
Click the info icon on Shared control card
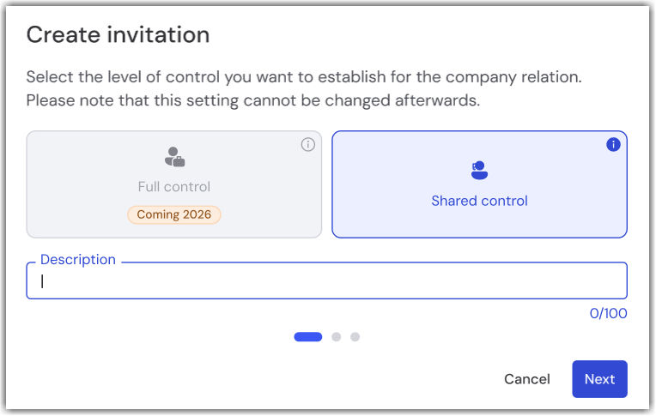click(613, 145)
